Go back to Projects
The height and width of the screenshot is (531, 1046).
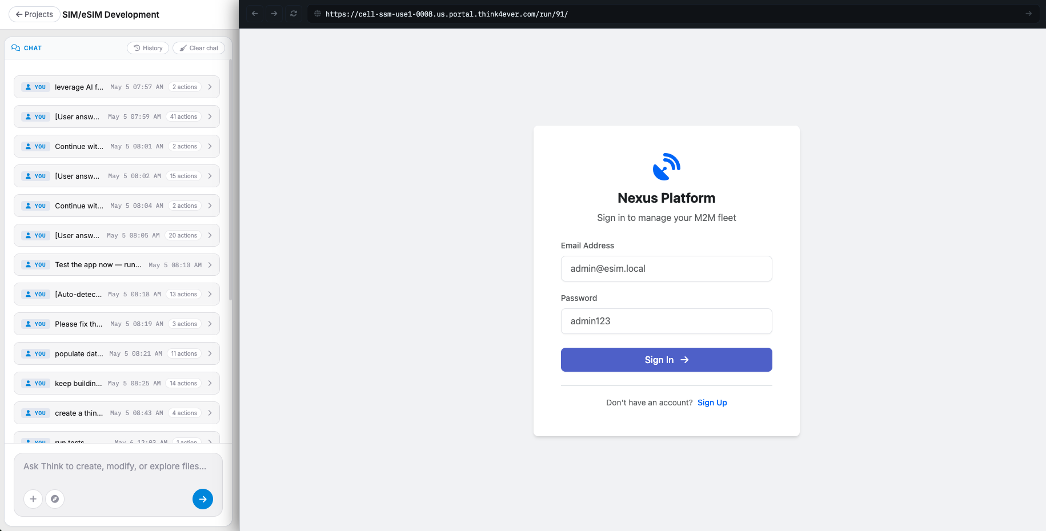click(x=34, y=14)
